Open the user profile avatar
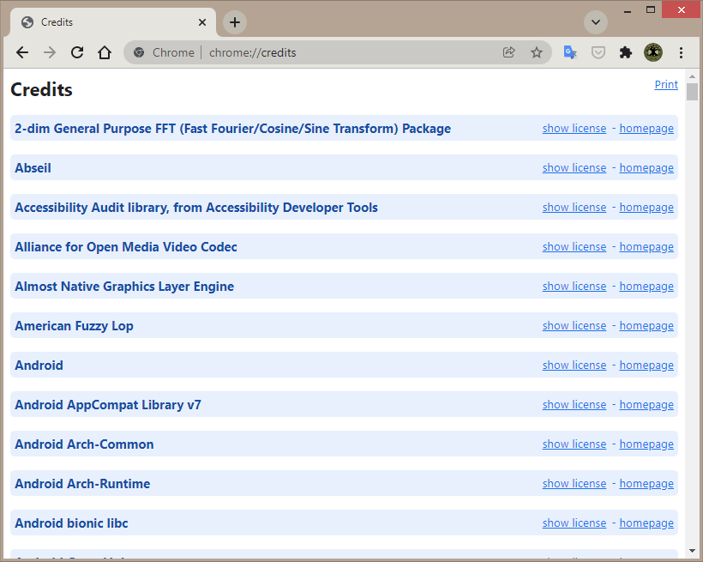 point(653,52)
